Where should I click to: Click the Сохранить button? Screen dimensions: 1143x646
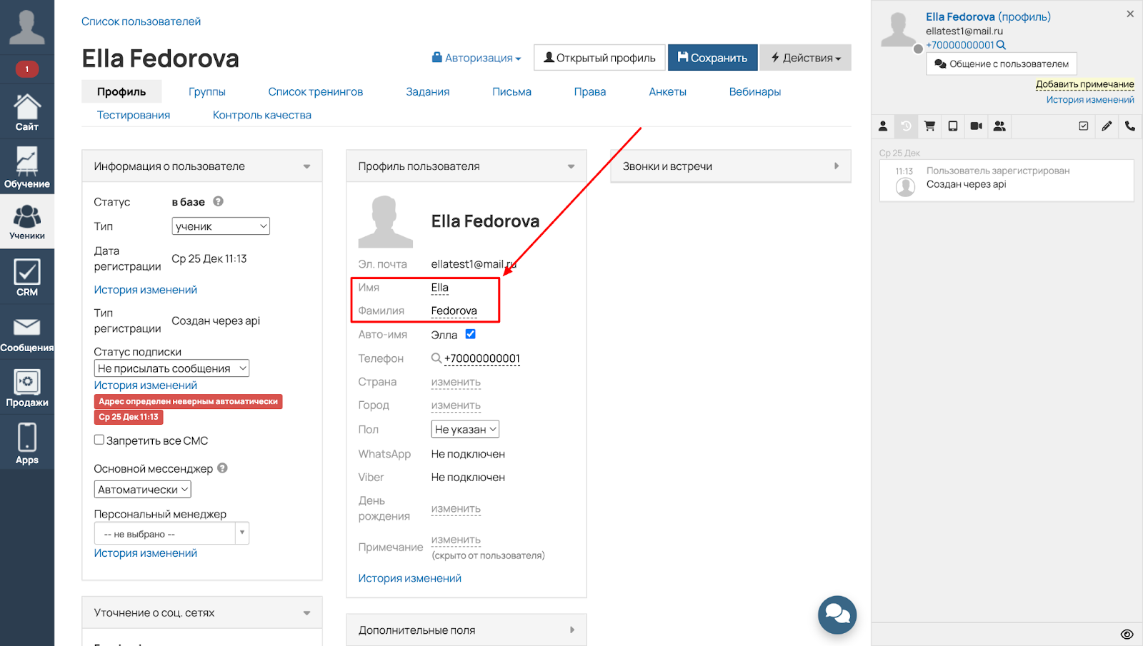(x=712, y=58)
